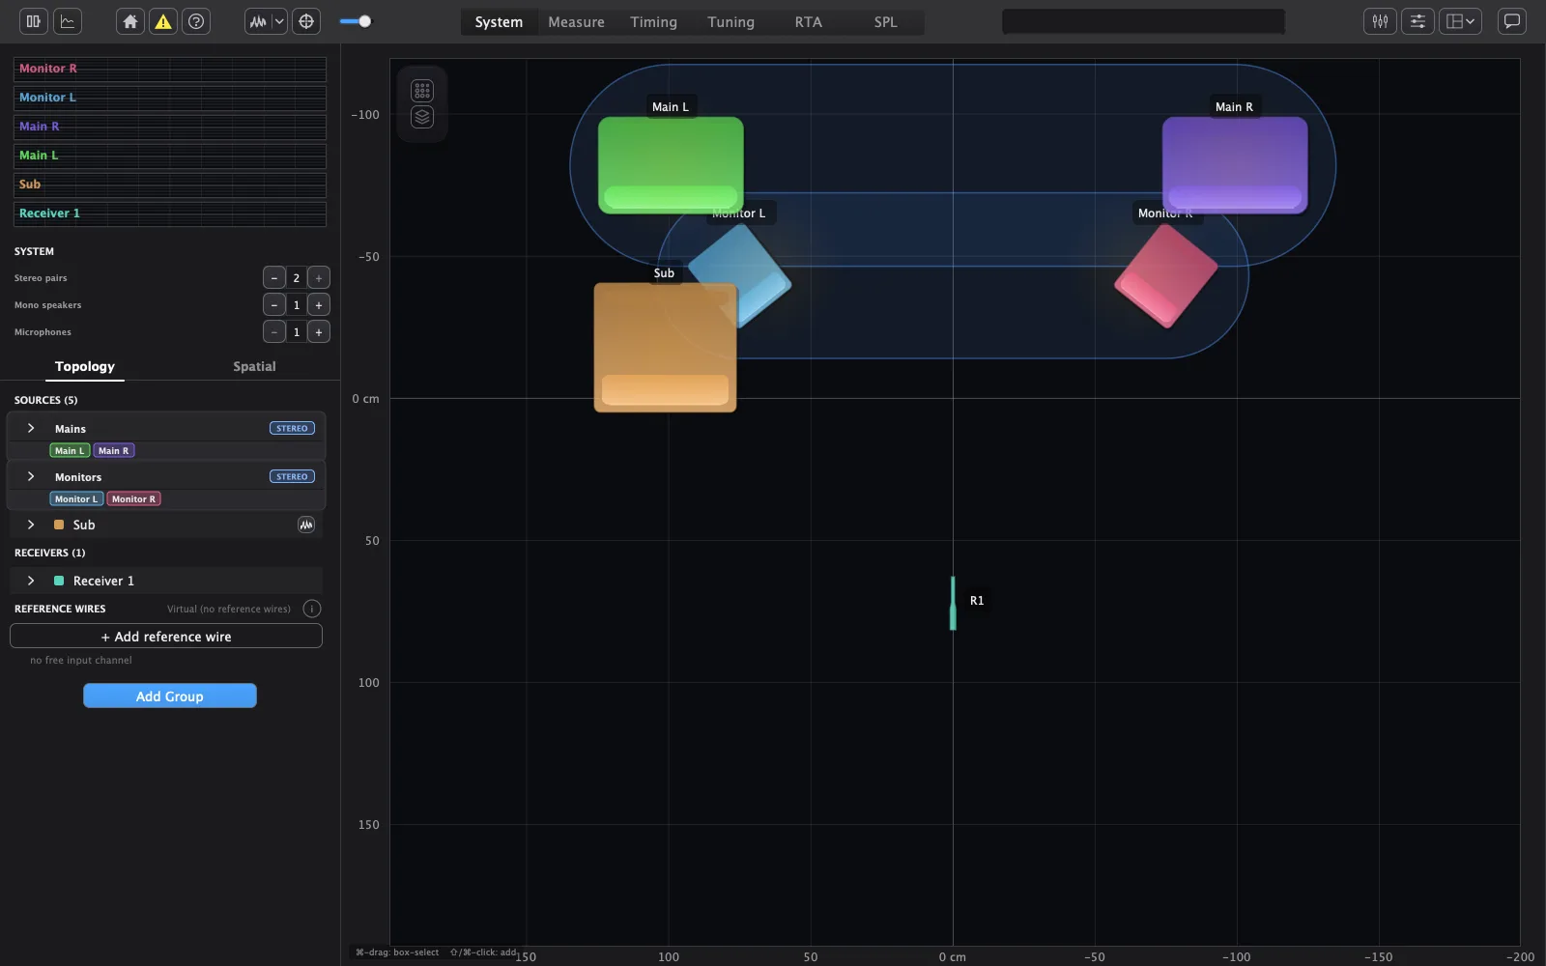Image resolution: width=1546 pixels, height=966 pixels.
Task: Click the teal Receiver 1 color swatch
Action: pos(59,581)
